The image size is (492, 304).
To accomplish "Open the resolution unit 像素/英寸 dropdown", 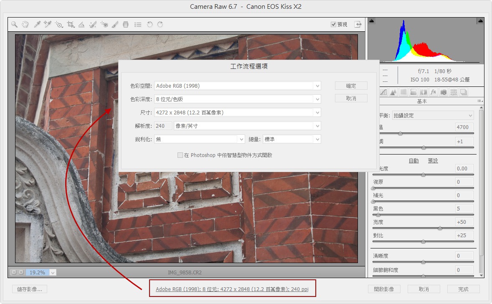I will click(x=247, y=126).
